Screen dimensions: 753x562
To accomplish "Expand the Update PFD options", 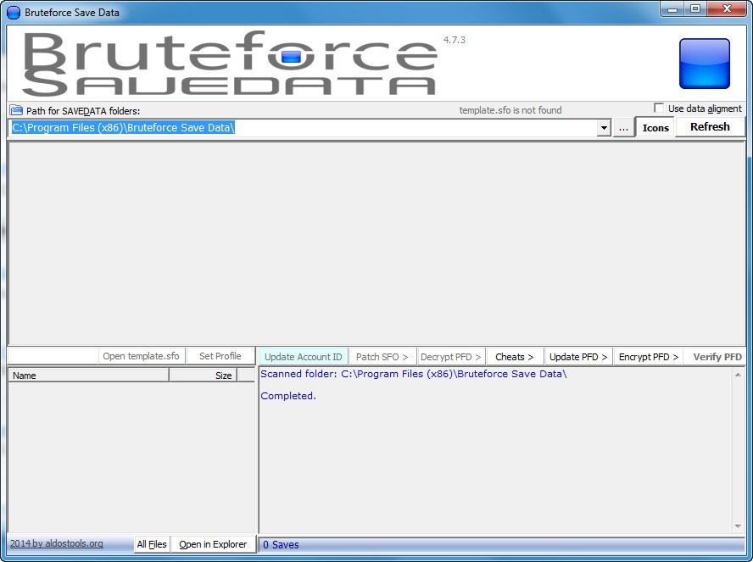I will (578, 357).
